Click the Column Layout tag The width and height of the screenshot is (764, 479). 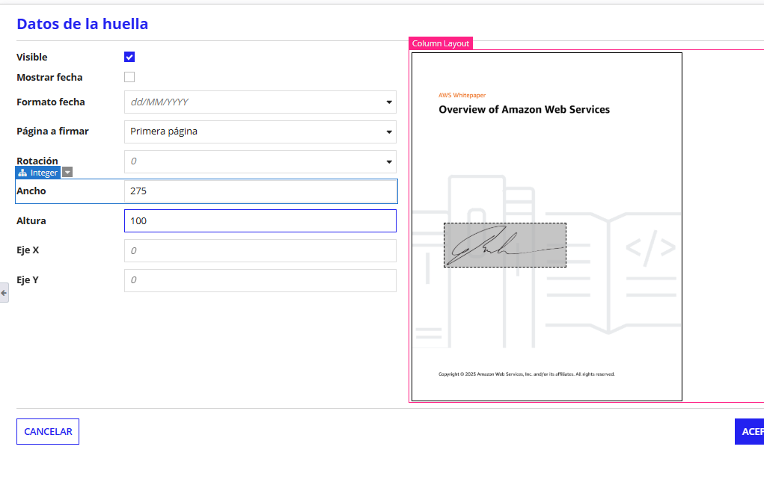[x=441, y=43]
